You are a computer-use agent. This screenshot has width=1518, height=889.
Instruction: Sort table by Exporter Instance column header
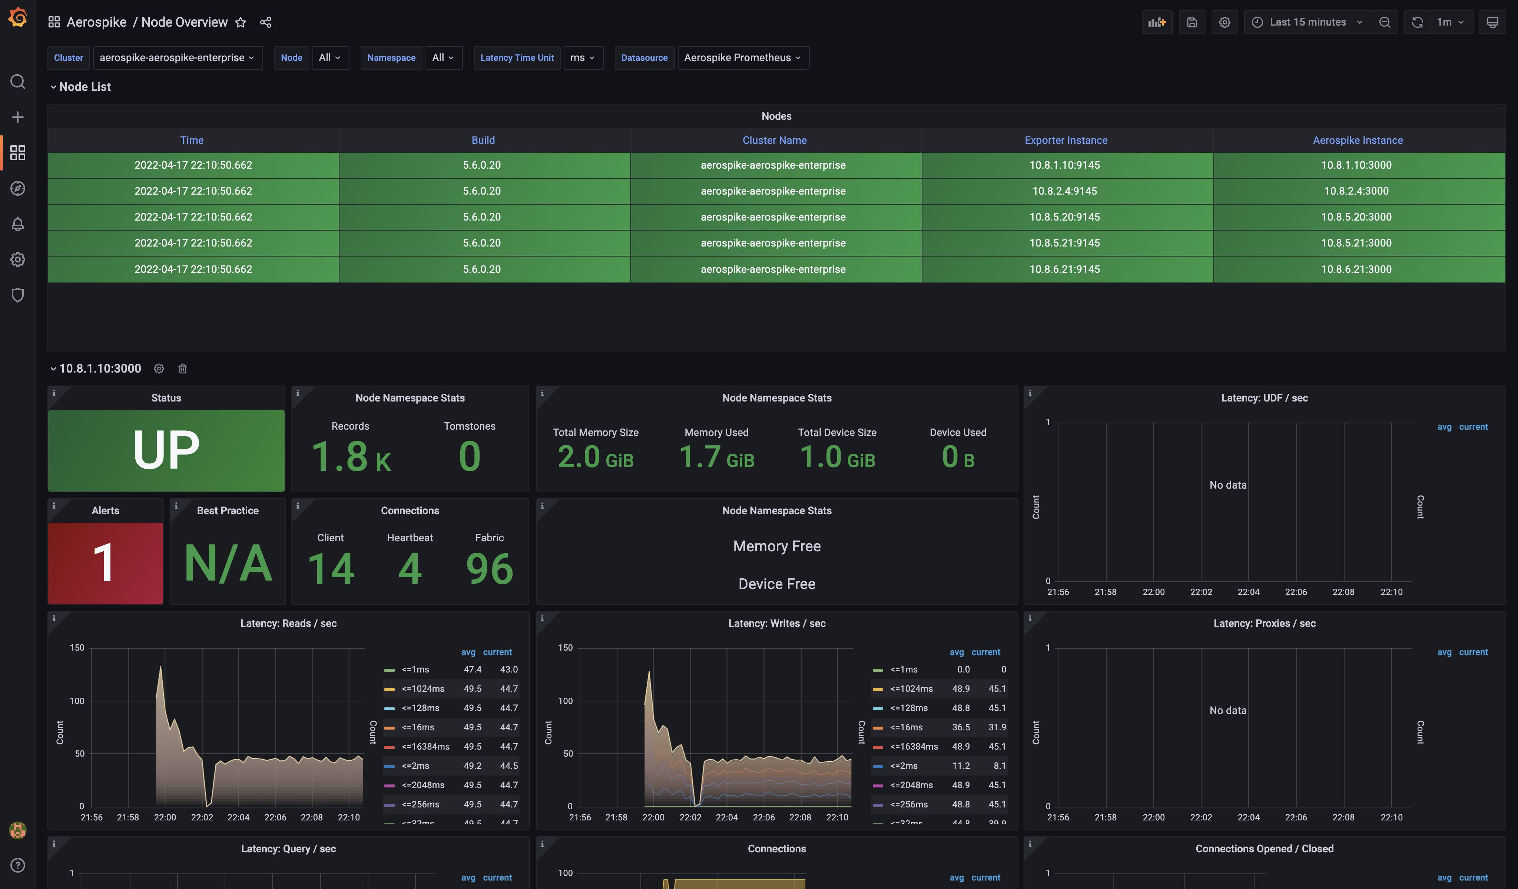point(1065,140)
